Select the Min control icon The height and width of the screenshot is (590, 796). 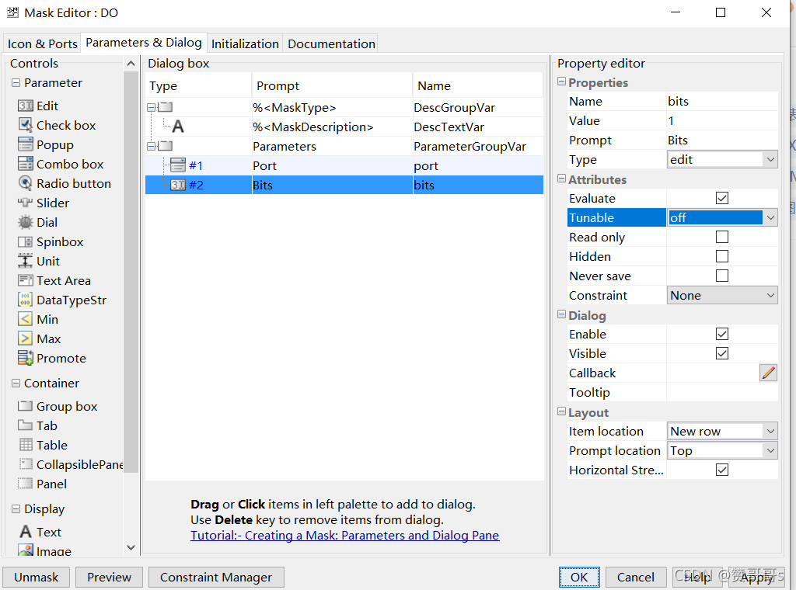point(26,319)
